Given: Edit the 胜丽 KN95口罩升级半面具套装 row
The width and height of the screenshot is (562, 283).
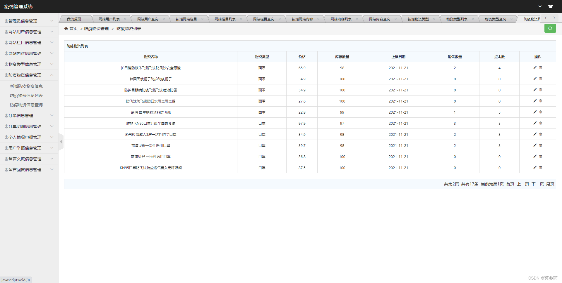Looking at the screenshot, I should click(x=535, y=123).
